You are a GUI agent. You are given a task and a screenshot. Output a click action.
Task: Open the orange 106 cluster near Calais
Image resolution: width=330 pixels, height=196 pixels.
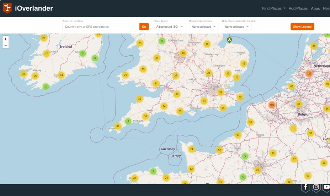click(272, 105)
